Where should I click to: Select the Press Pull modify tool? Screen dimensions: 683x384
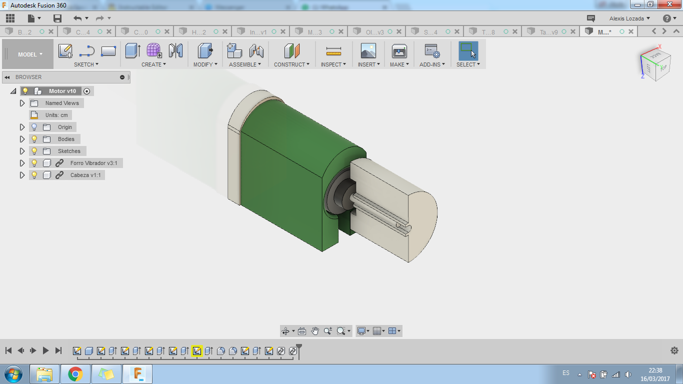coord(205,51)
